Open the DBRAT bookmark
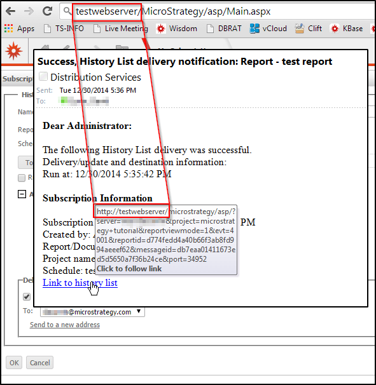Image resolution: width=376 pixels, height=385 pixels. 224,29
